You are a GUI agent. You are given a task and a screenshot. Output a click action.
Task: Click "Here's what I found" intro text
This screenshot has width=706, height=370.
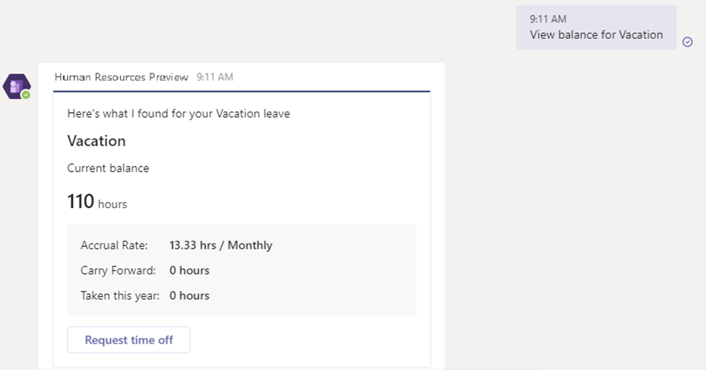pyautogui.click(x=178, y=114)
